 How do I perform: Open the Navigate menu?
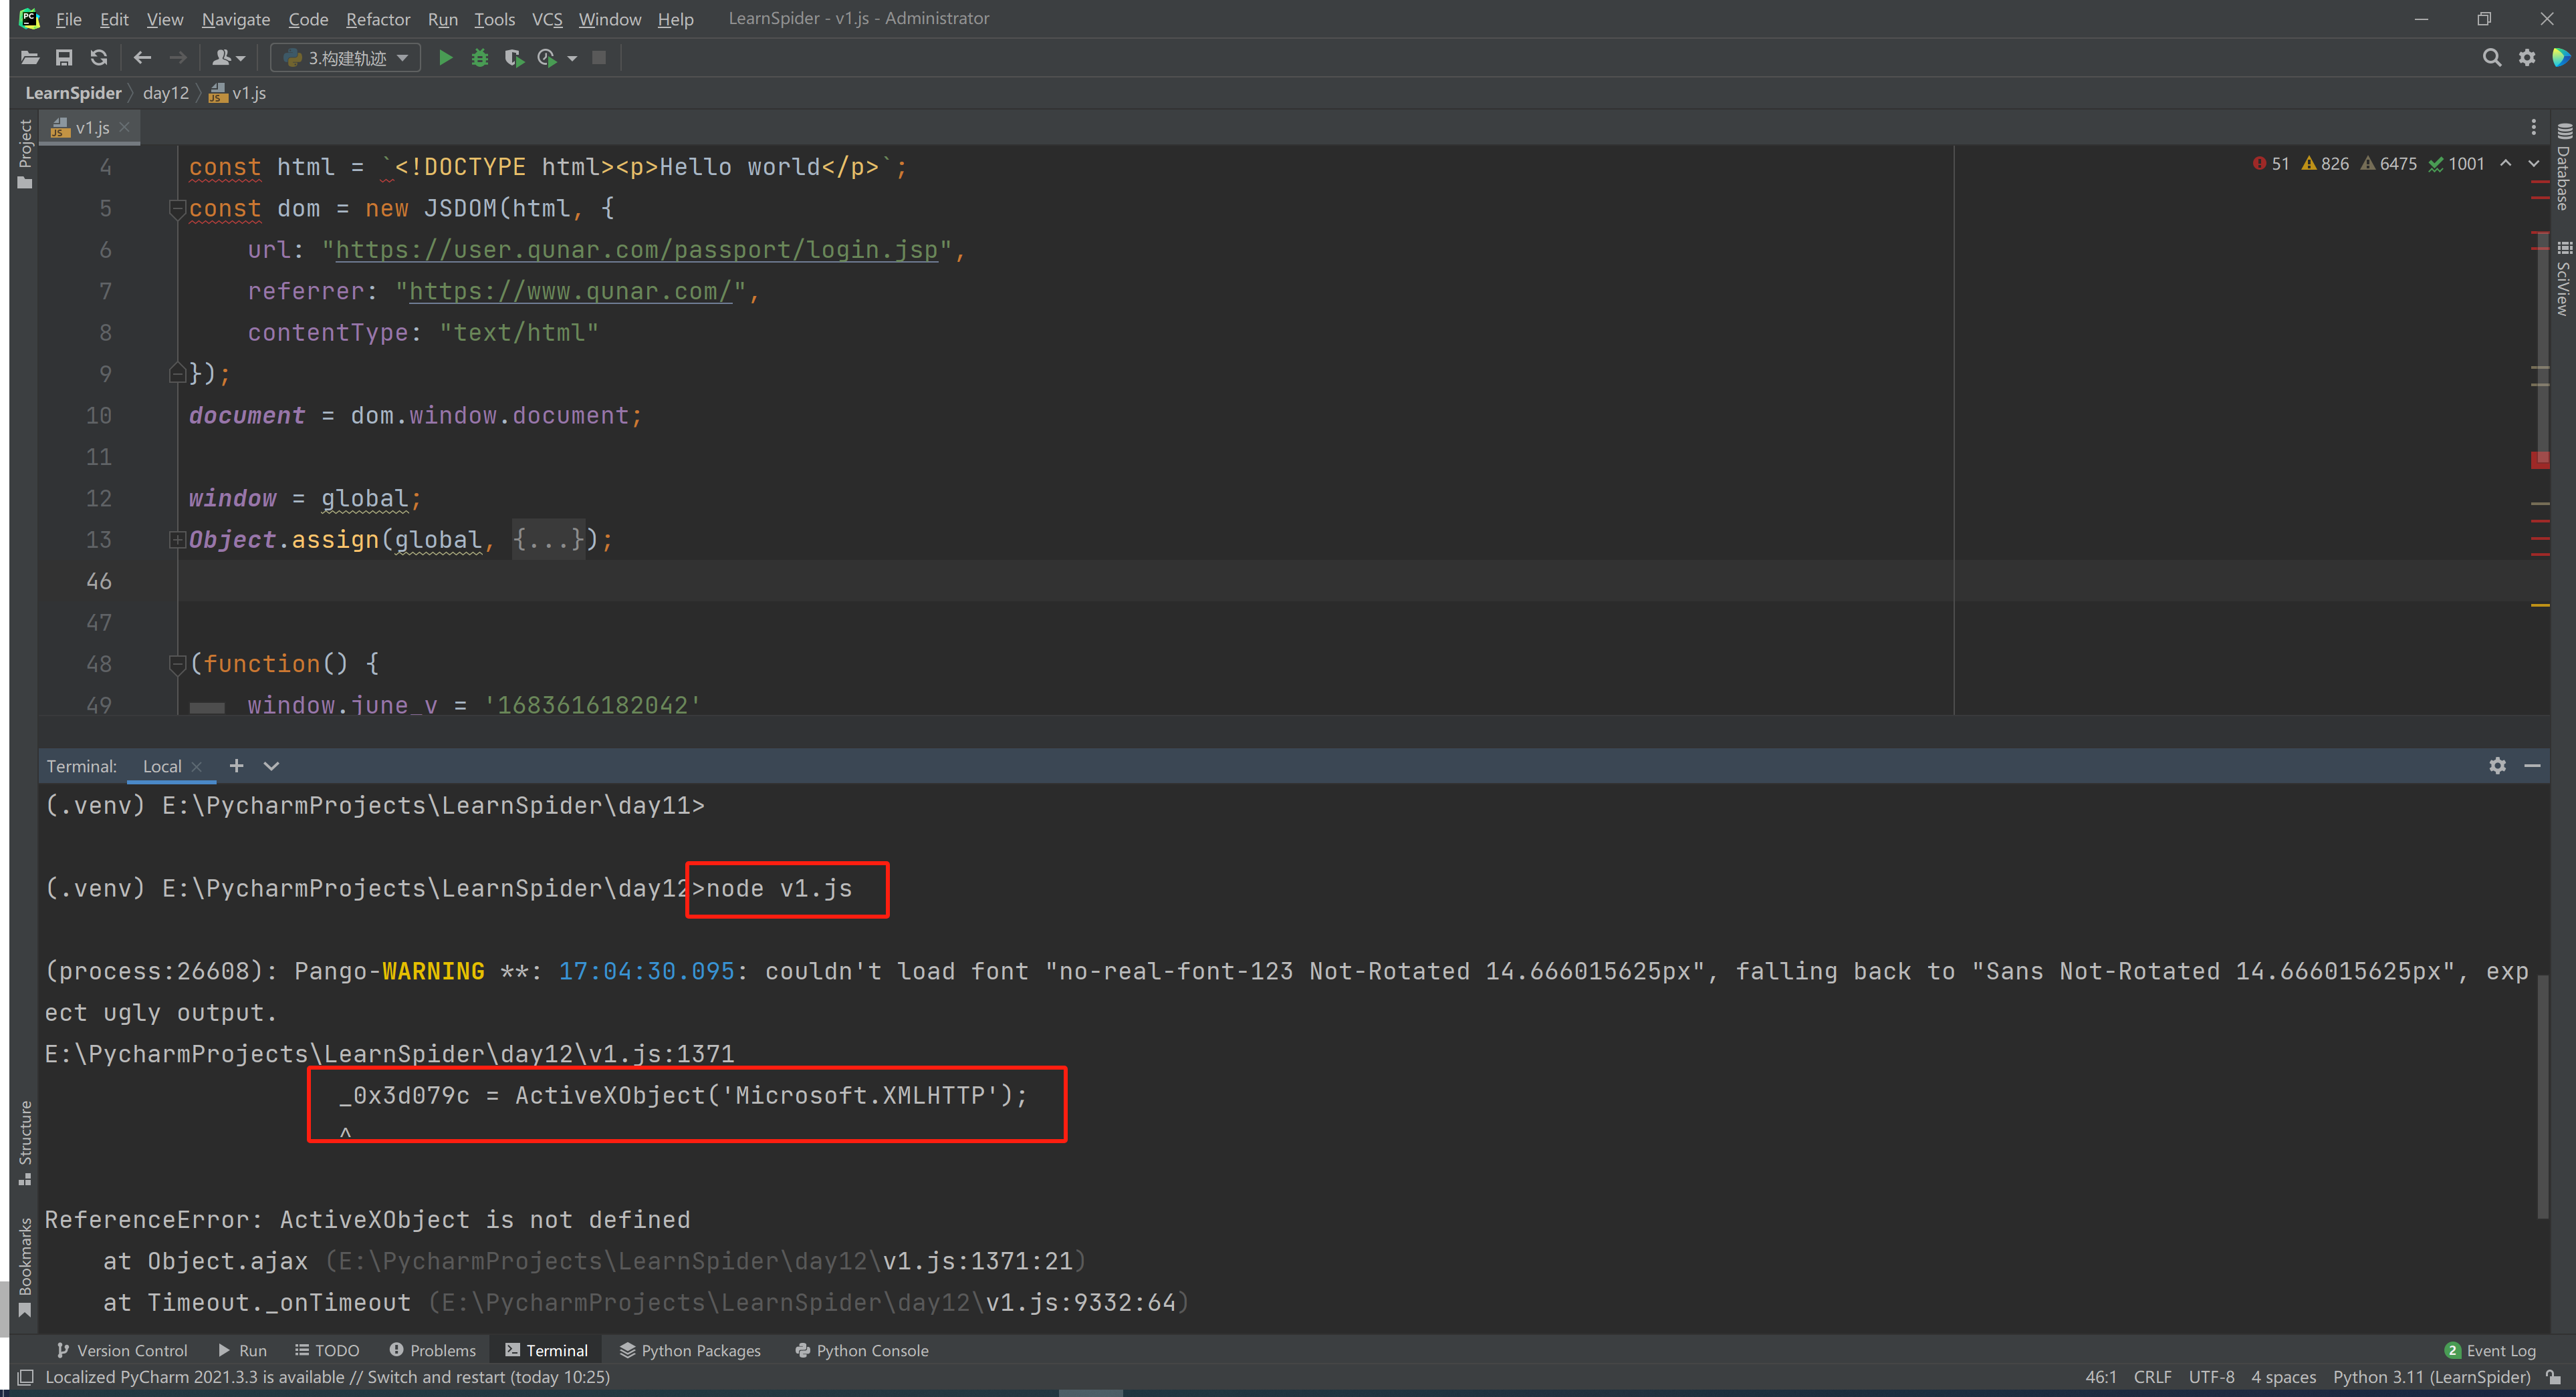(236, 19)
